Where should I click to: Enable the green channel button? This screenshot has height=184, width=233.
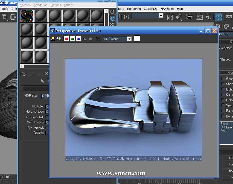pyautogui.click(x=72, y=39)
